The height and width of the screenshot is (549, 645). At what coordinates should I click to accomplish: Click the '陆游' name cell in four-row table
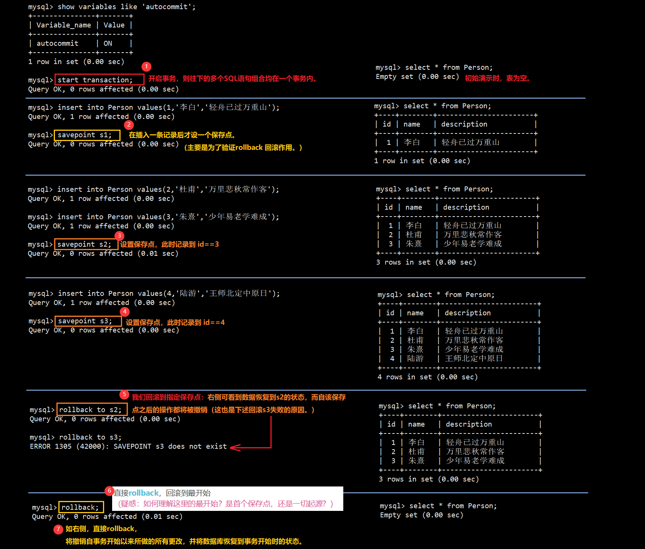pyautogui.click(x=415, y=358)
